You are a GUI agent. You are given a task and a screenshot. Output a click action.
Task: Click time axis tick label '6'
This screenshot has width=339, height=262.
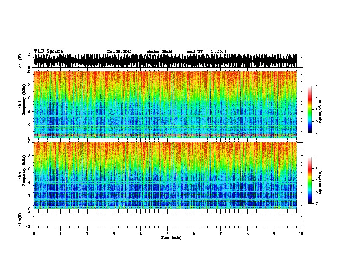[194, 234]
